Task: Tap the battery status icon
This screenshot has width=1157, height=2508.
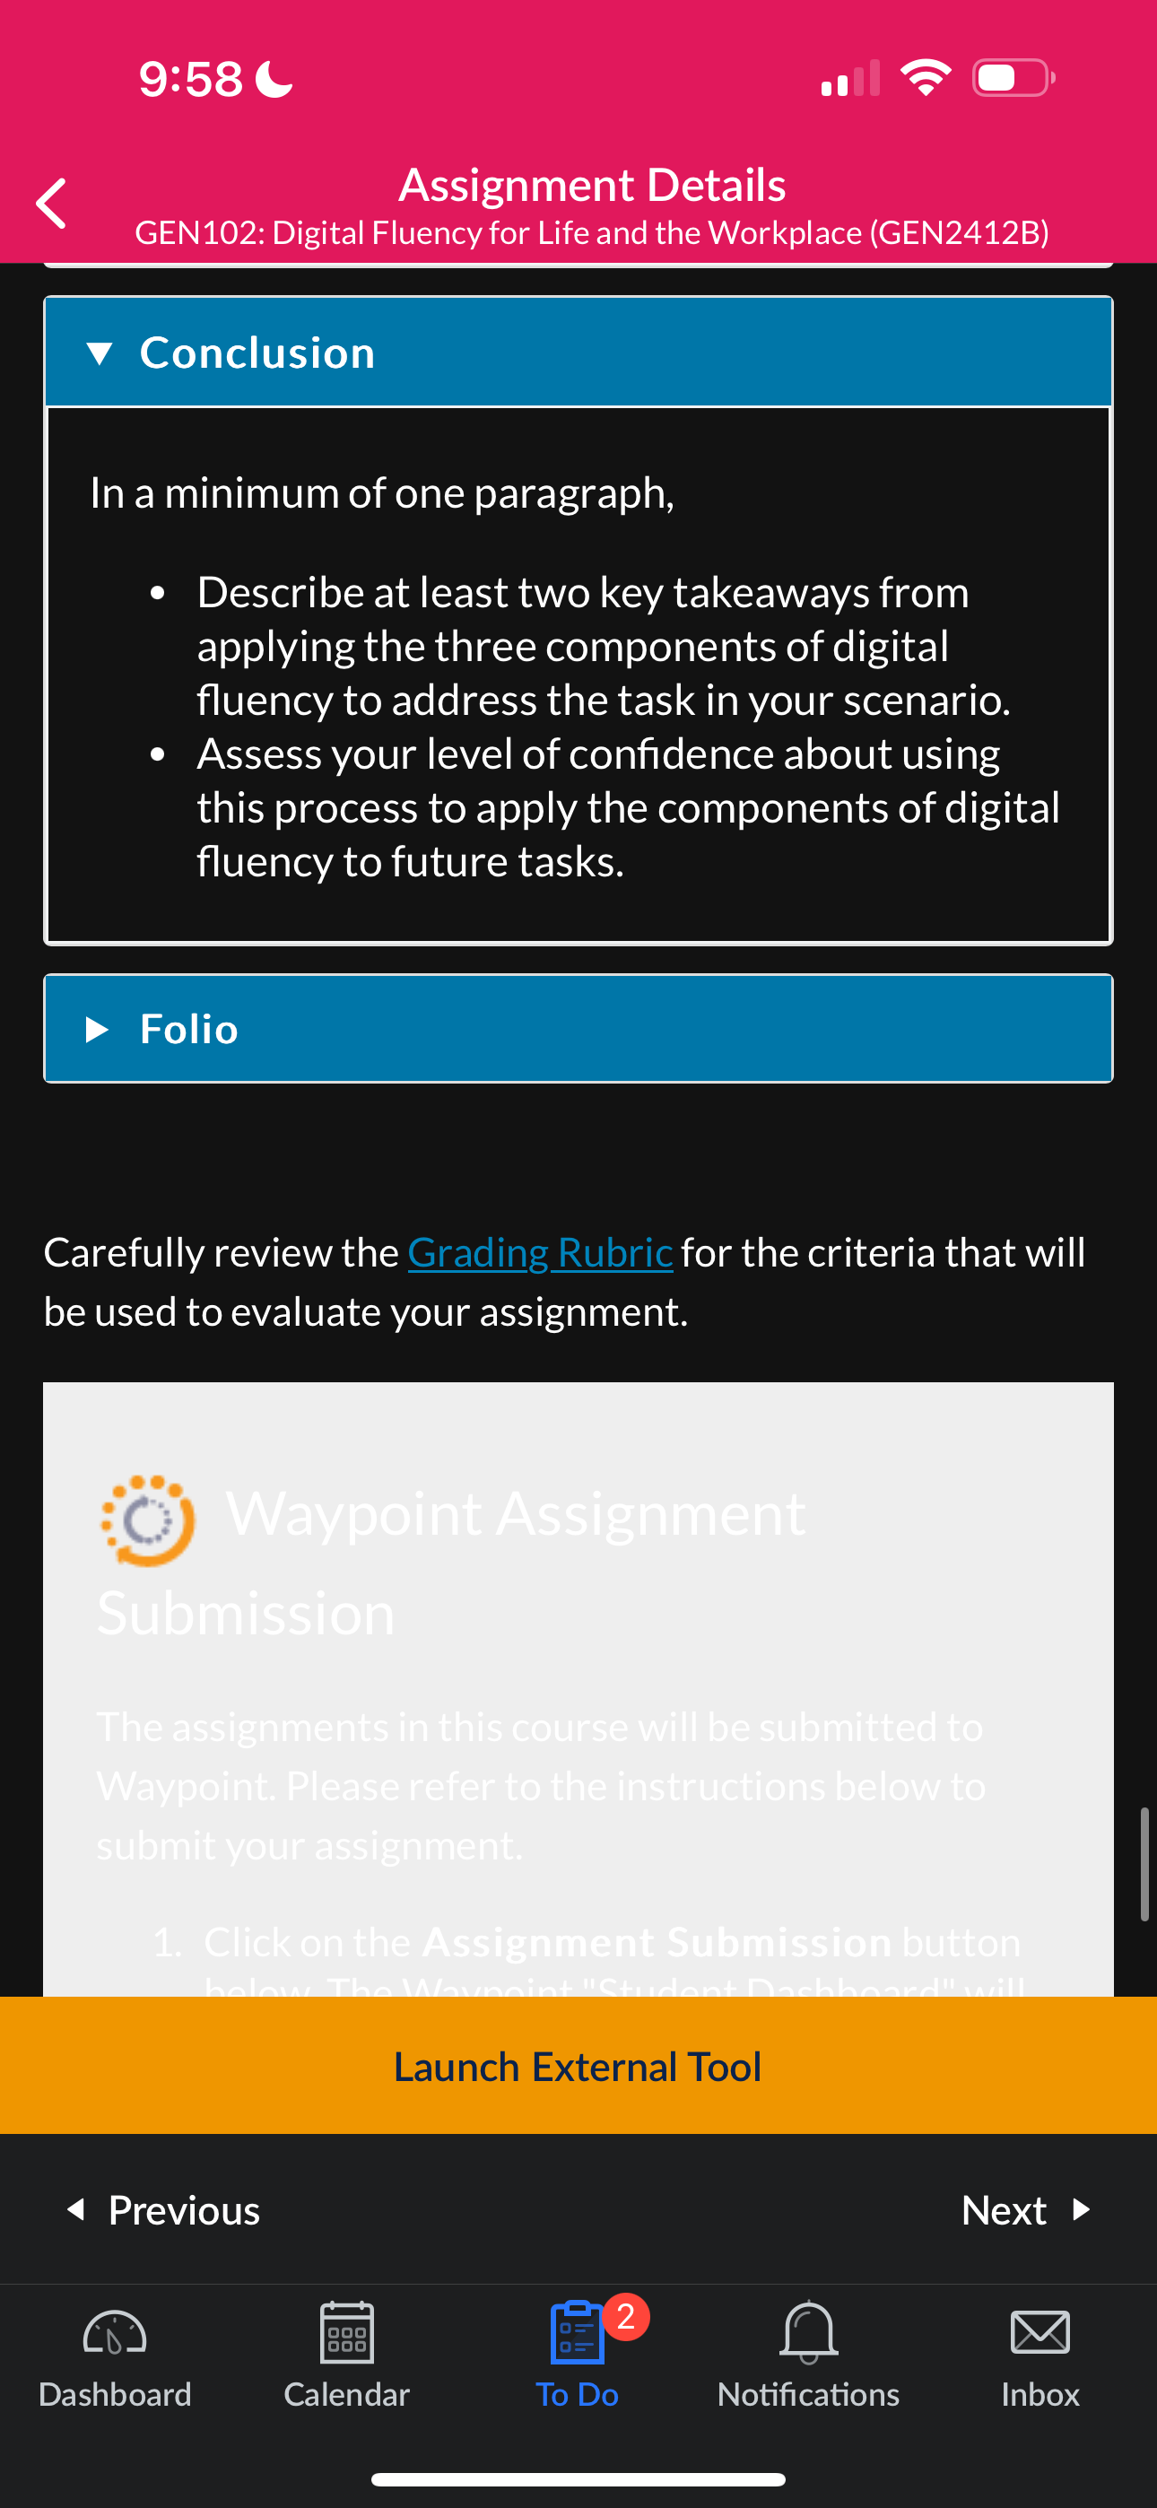Action: click(1013, 78)
